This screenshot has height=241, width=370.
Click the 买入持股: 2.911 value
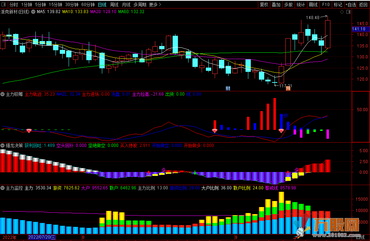point(135,146)
